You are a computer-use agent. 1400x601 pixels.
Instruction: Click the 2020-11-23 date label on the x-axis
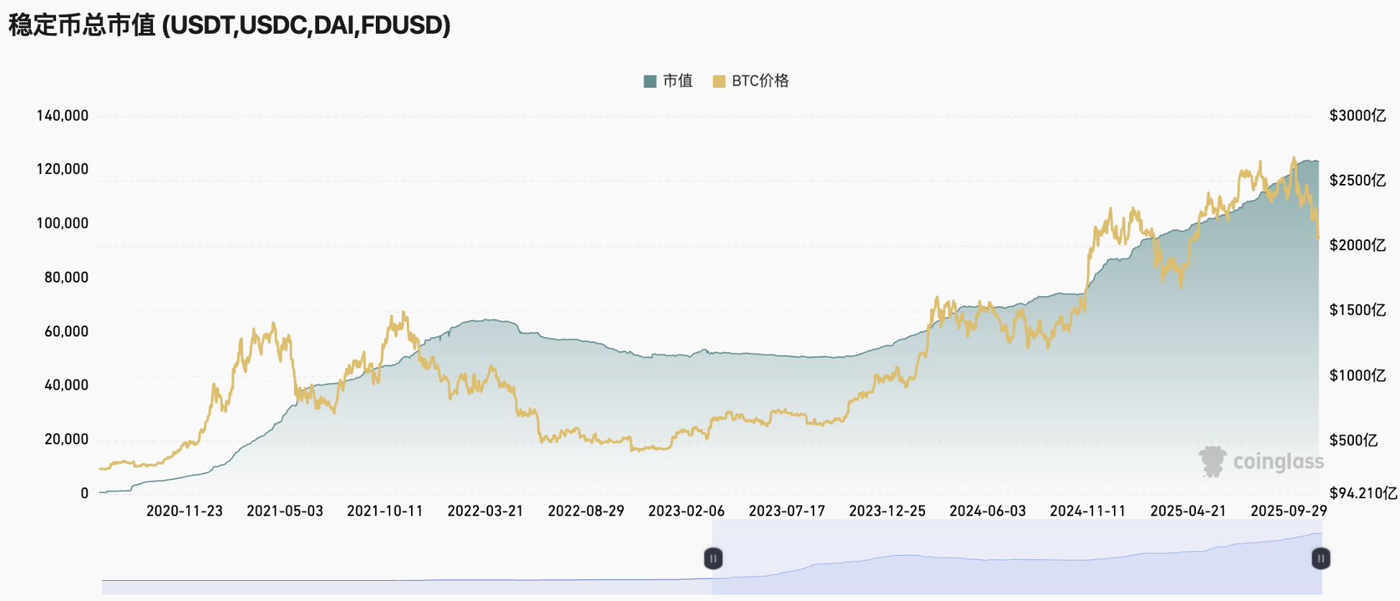tap(185, 511)
